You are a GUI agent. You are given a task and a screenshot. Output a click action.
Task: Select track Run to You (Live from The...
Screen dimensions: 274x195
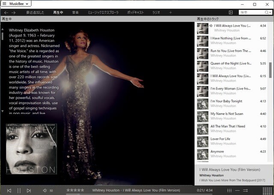click(232, 54)
